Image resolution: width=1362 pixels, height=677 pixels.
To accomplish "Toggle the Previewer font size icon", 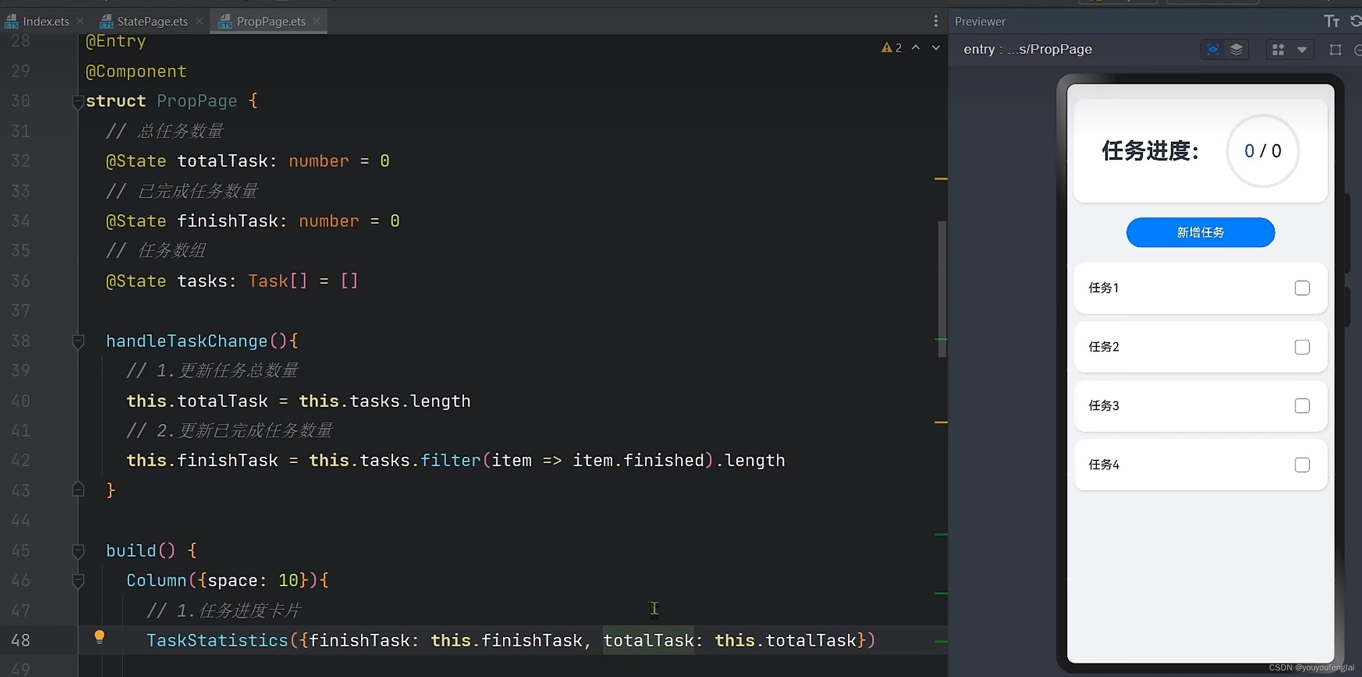I will [x=1332, y=21].
